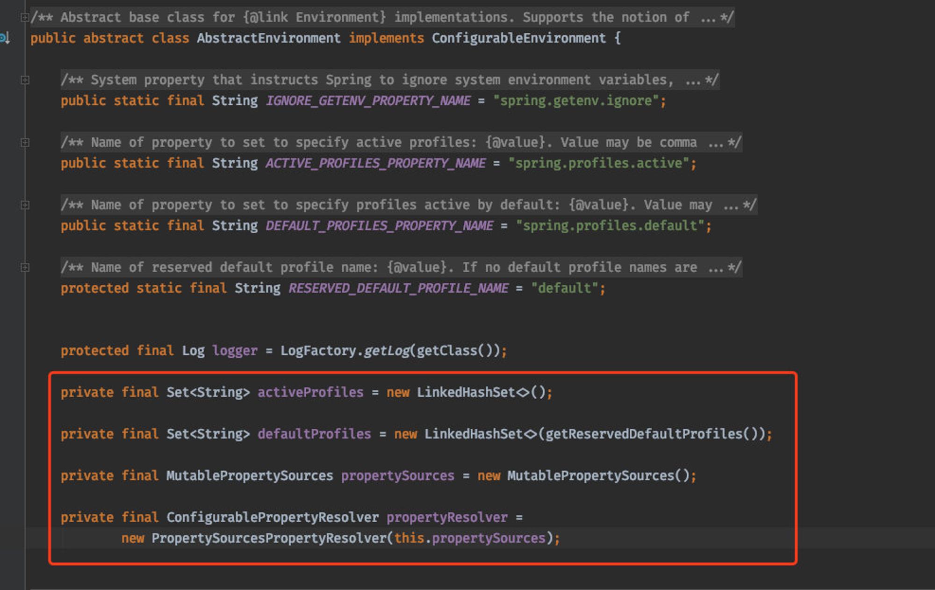This screenshot has width=935, height=590.
Task: Click the ellipsis ending the 'Abstract base class' comment
Action: point(708,18)
